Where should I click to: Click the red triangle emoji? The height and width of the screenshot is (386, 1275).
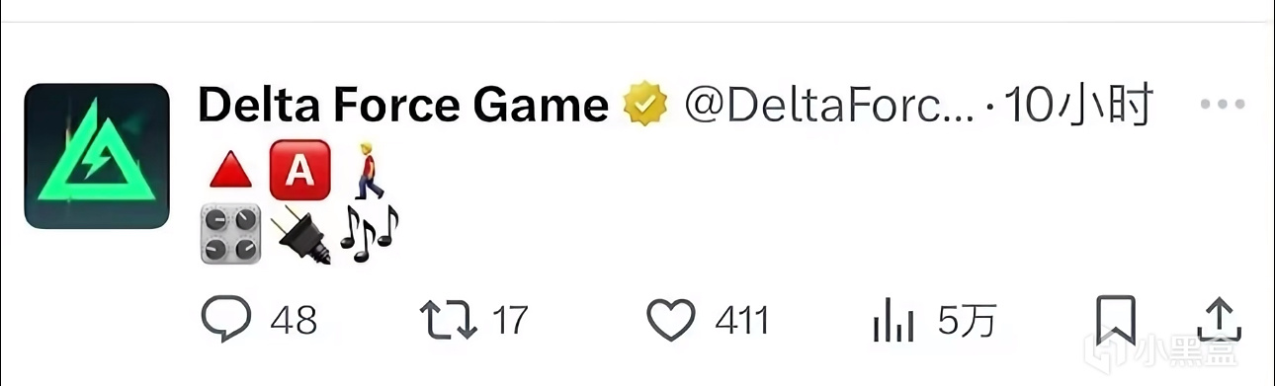pyautogui.click(x=230, y=171)
